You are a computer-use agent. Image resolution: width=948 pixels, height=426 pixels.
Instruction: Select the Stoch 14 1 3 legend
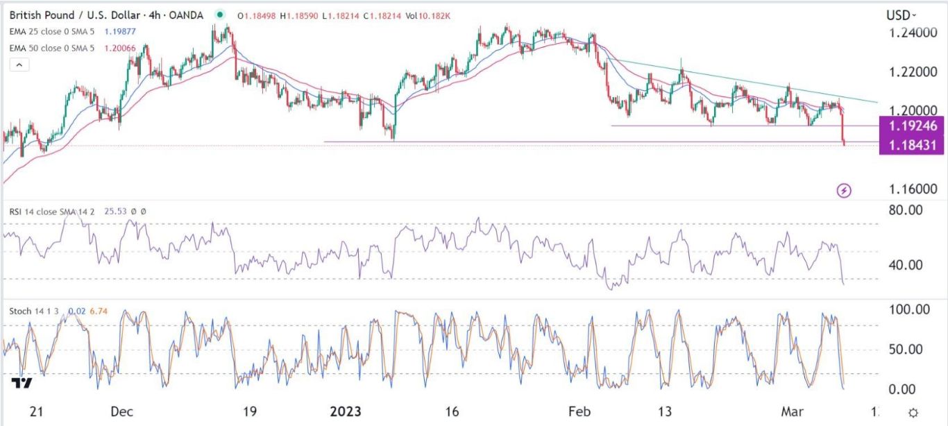point(35,311)
